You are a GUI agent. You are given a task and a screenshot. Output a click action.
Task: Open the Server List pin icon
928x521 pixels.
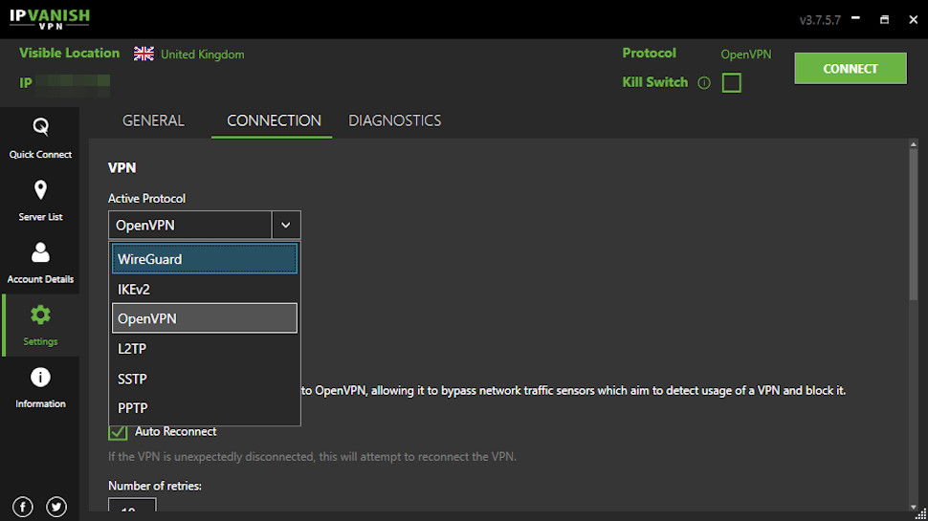(x=40, y=190)
